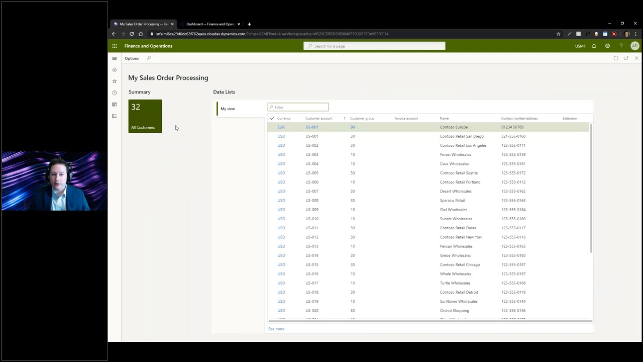Open Name column header options
Screen dimensions: 643x362
pyautogui.click(x=444, y=118)
